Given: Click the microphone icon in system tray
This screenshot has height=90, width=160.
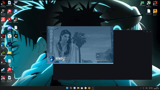Looking at the screenshot, I should click(x=143, y=88).
